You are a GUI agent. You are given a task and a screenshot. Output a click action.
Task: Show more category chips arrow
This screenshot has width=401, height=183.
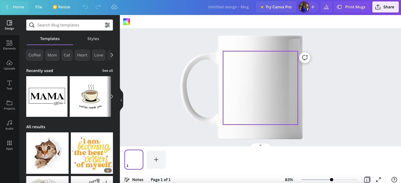pyautogui.click(x=111, y=55)
